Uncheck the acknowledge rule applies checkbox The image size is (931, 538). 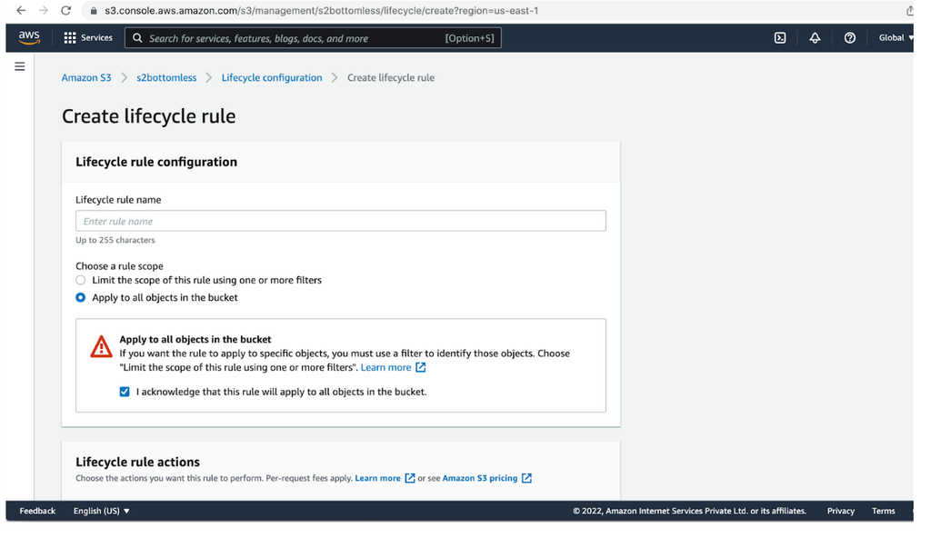click(x=125, y=392)
